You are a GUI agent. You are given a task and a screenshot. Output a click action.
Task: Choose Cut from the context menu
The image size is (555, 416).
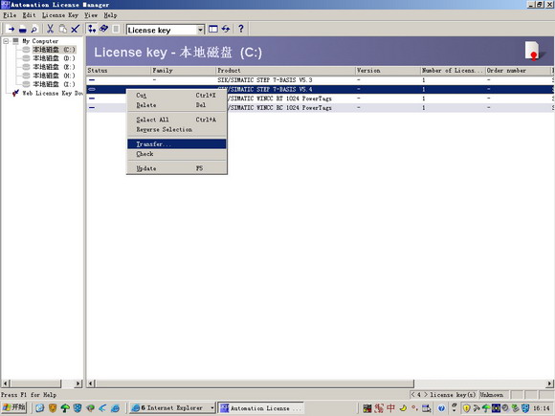coord(177,96)
